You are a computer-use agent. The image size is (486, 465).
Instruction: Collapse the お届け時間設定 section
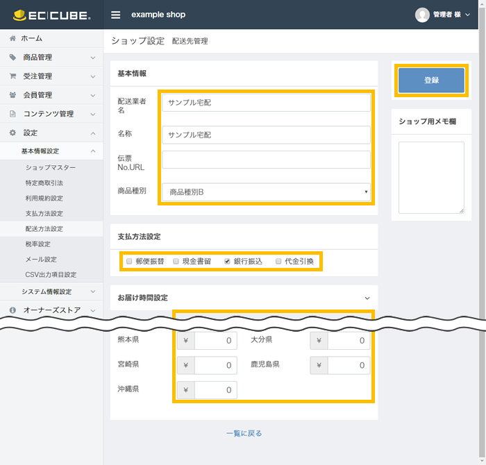coord(367,298)
